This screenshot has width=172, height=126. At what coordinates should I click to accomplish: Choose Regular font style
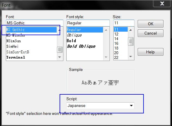[85, 30]
